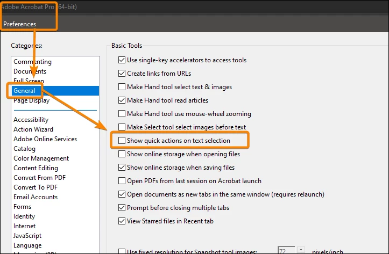The image size is (389, 254).
Task: Check Use fixed resolution for Snapshot tool
Action: (x=122, y=251)
